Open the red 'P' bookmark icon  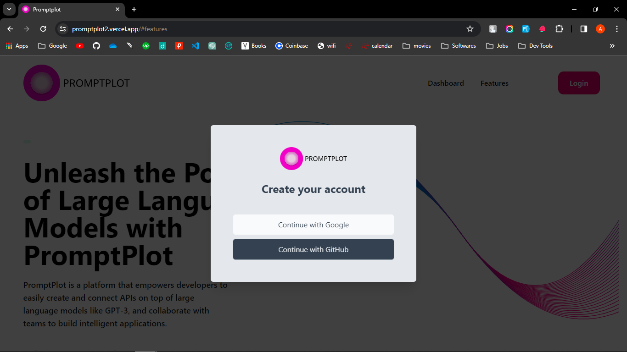pos(179,46)
